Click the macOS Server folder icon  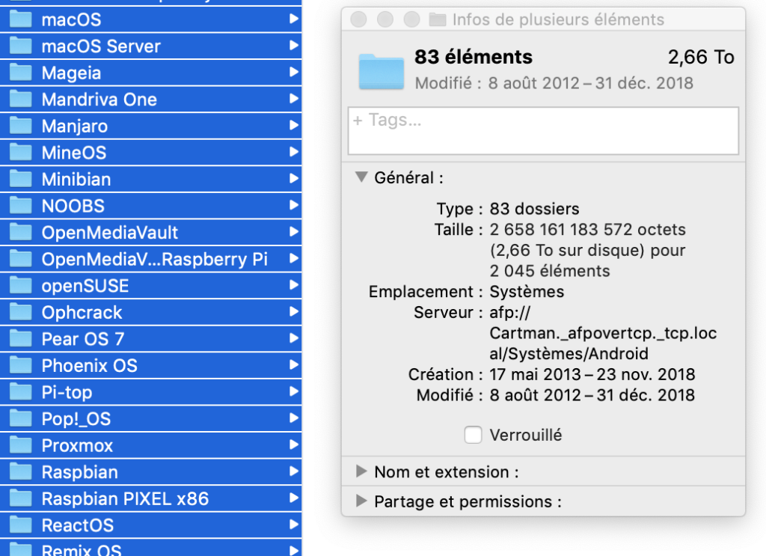click(x=20, y=46)
